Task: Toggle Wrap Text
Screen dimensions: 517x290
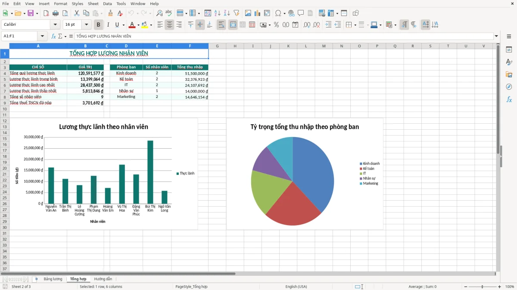Action: pos(221,25)
